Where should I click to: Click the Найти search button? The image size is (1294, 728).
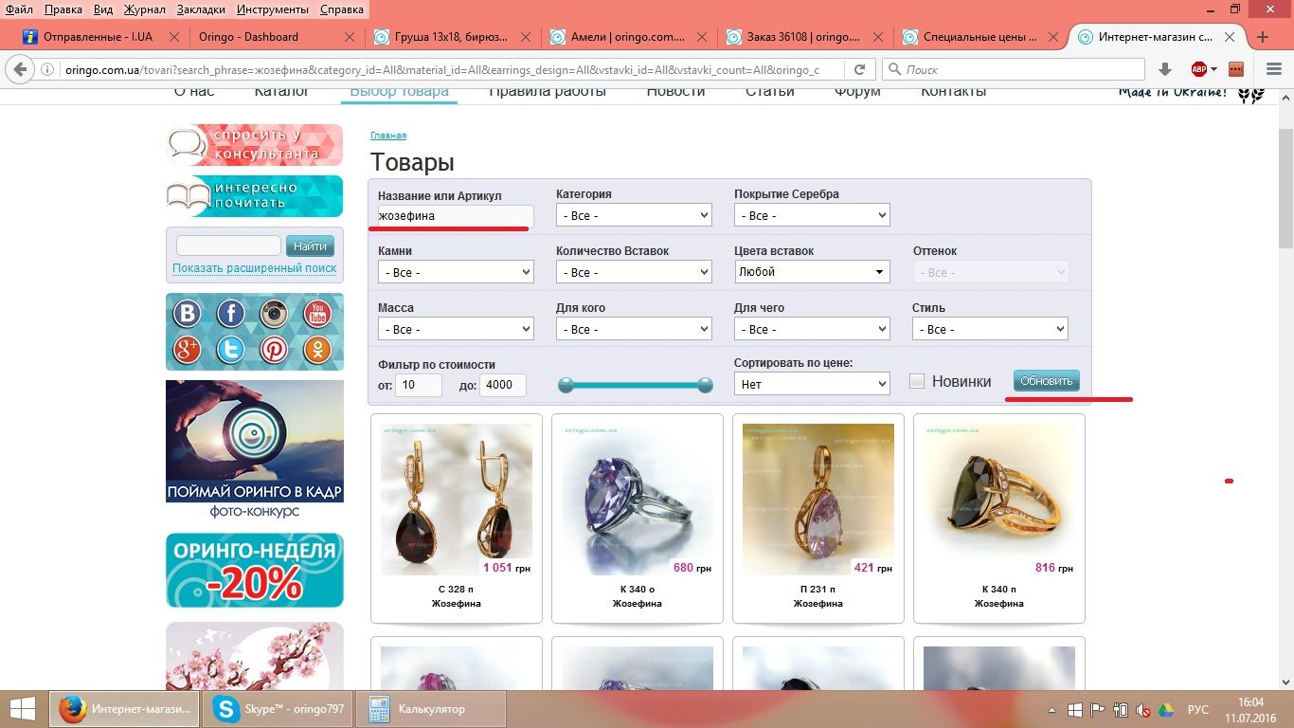(310, 246)
